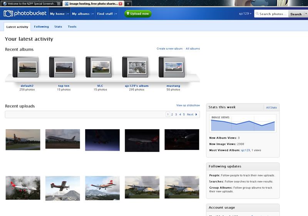Image resolution: width=308 pixels, height=216 pixels.
Task: Click the View as slideshow link
Action: 188,105
